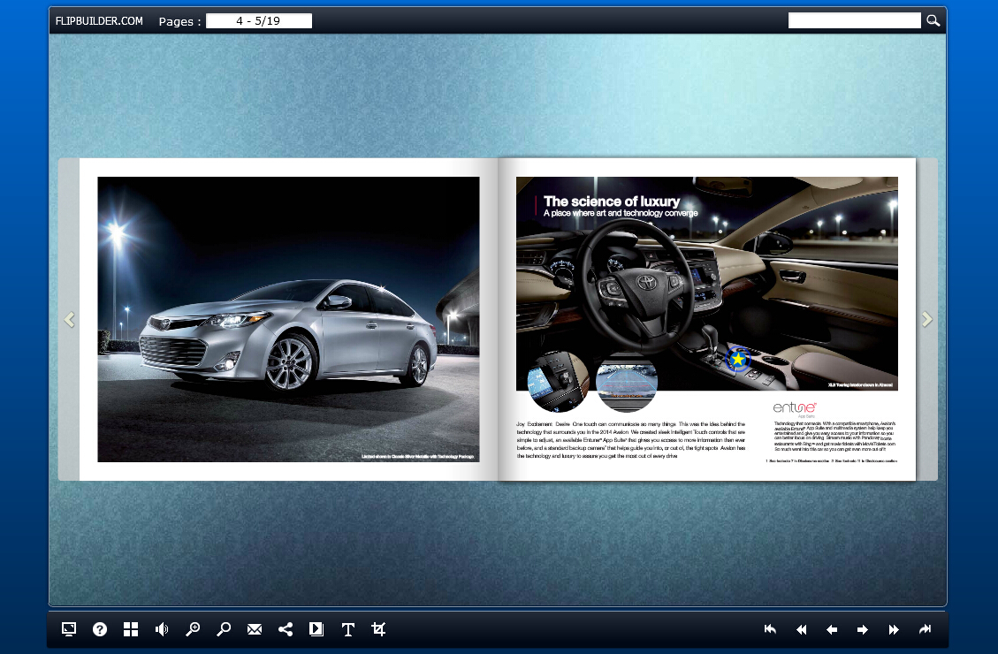Click the circular backup camera inset image
Image resolution: width=998 pixels, height=654 pixels.
626,383
